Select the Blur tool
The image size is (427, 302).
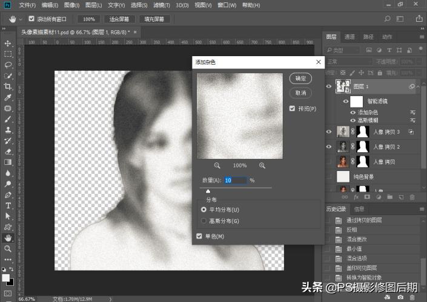tap(8, 173)
